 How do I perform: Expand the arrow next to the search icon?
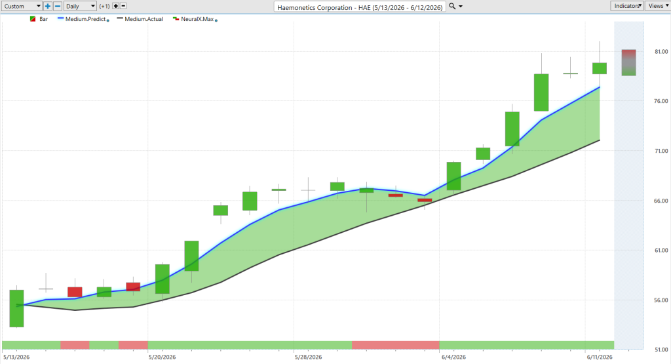point(461,7)
